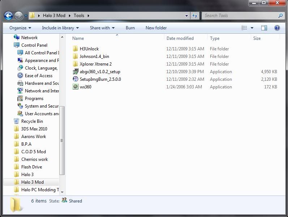This screenshot has width=288, height=217.
Task: Select the wx360 application icon
Action: coord(76,87)
